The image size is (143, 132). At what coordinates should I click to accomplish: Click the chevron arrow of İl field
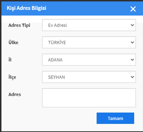[132, 60]
